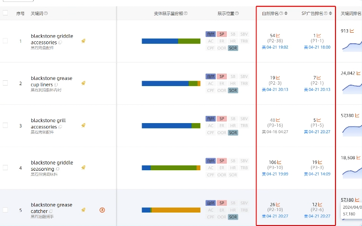Check row 2 blackstone grease cup liners checkbox
The image size is (362, 226).
pos(5,83)
